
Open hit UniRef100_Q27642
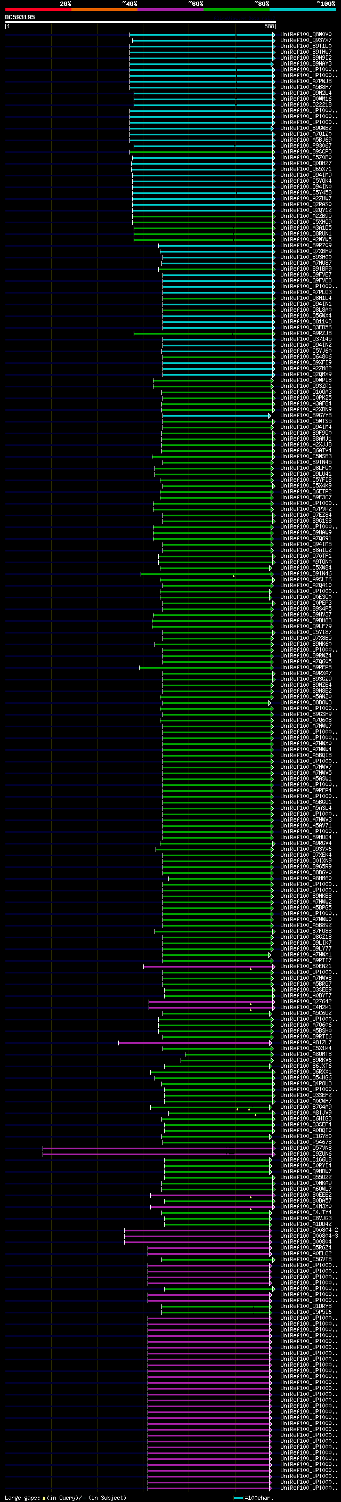pos(306,1001)
